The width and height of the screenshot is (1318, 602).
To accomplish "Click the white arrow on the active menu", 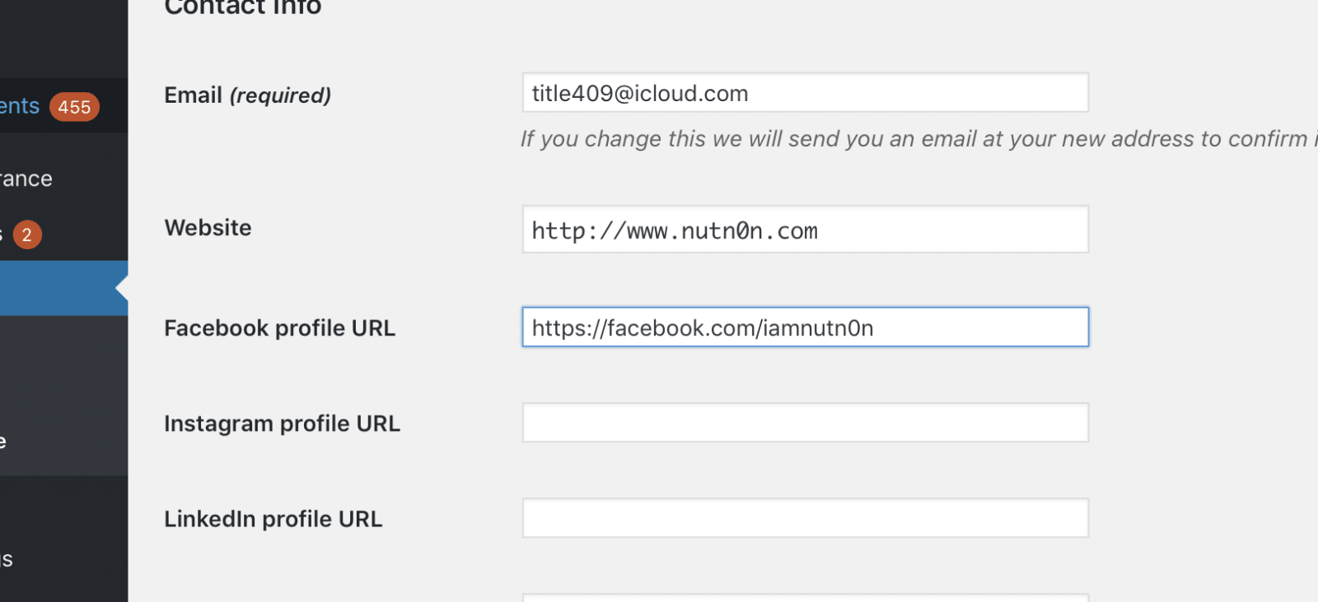I will (122, 289).
